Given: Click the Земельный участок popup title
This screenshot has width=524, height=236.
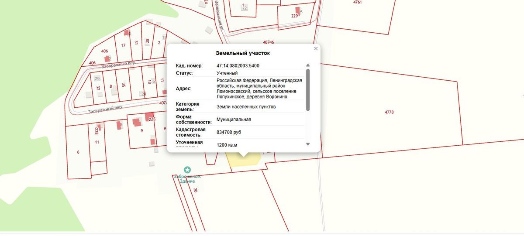Looking at the screenshot, I should point(243,53).
